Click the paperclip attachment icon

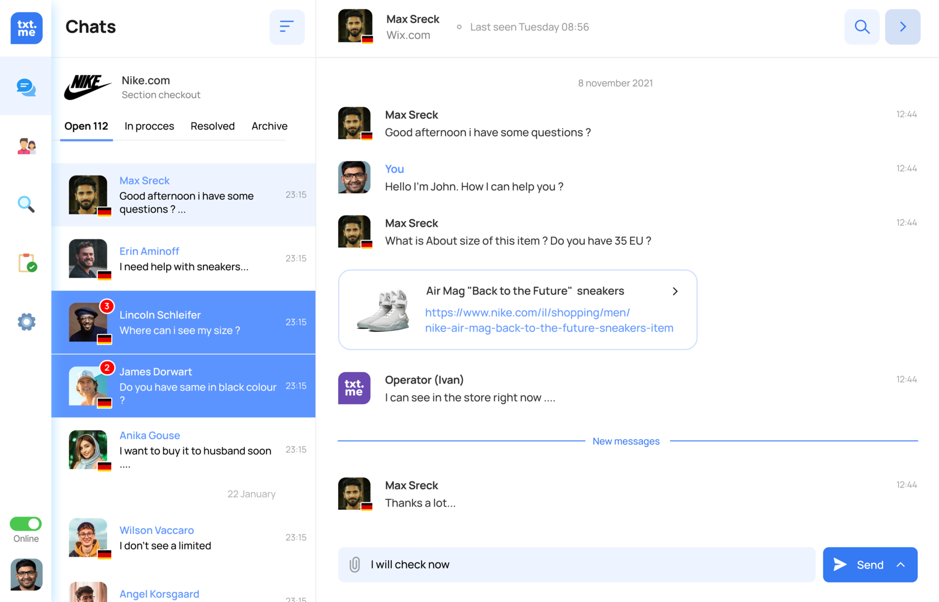point(354,565)
